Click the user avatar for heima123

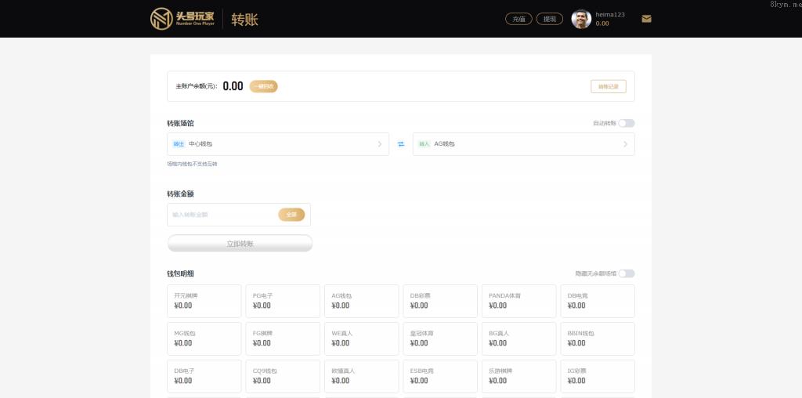[581, 19]
